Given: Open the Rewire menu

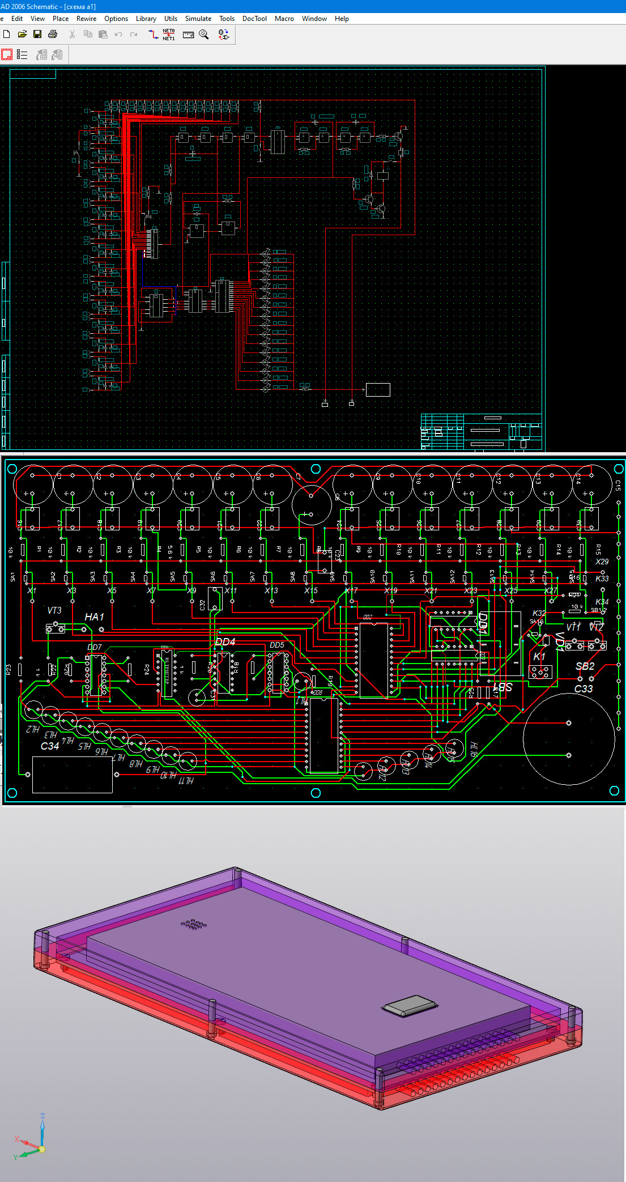Looking at the screenshot, I should 86,19.
